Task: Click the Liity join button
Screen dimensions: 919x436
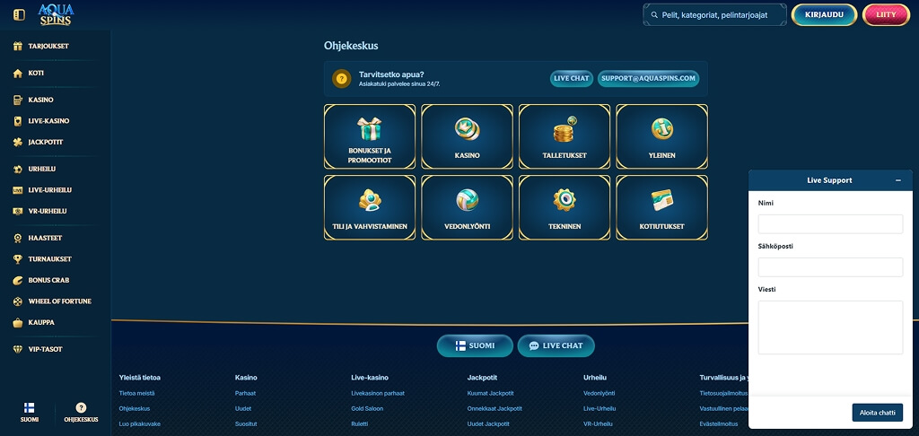Action: point(885,14)
